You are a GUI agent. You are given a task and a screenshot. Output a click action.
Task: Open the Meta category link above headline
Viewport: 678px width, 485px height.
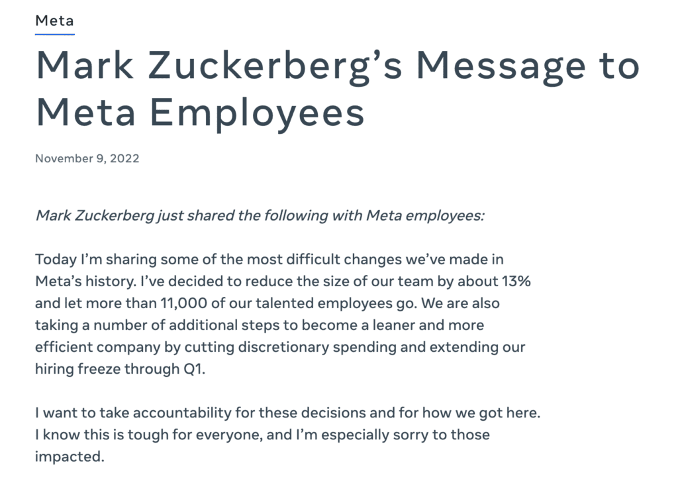coord(54,21)
